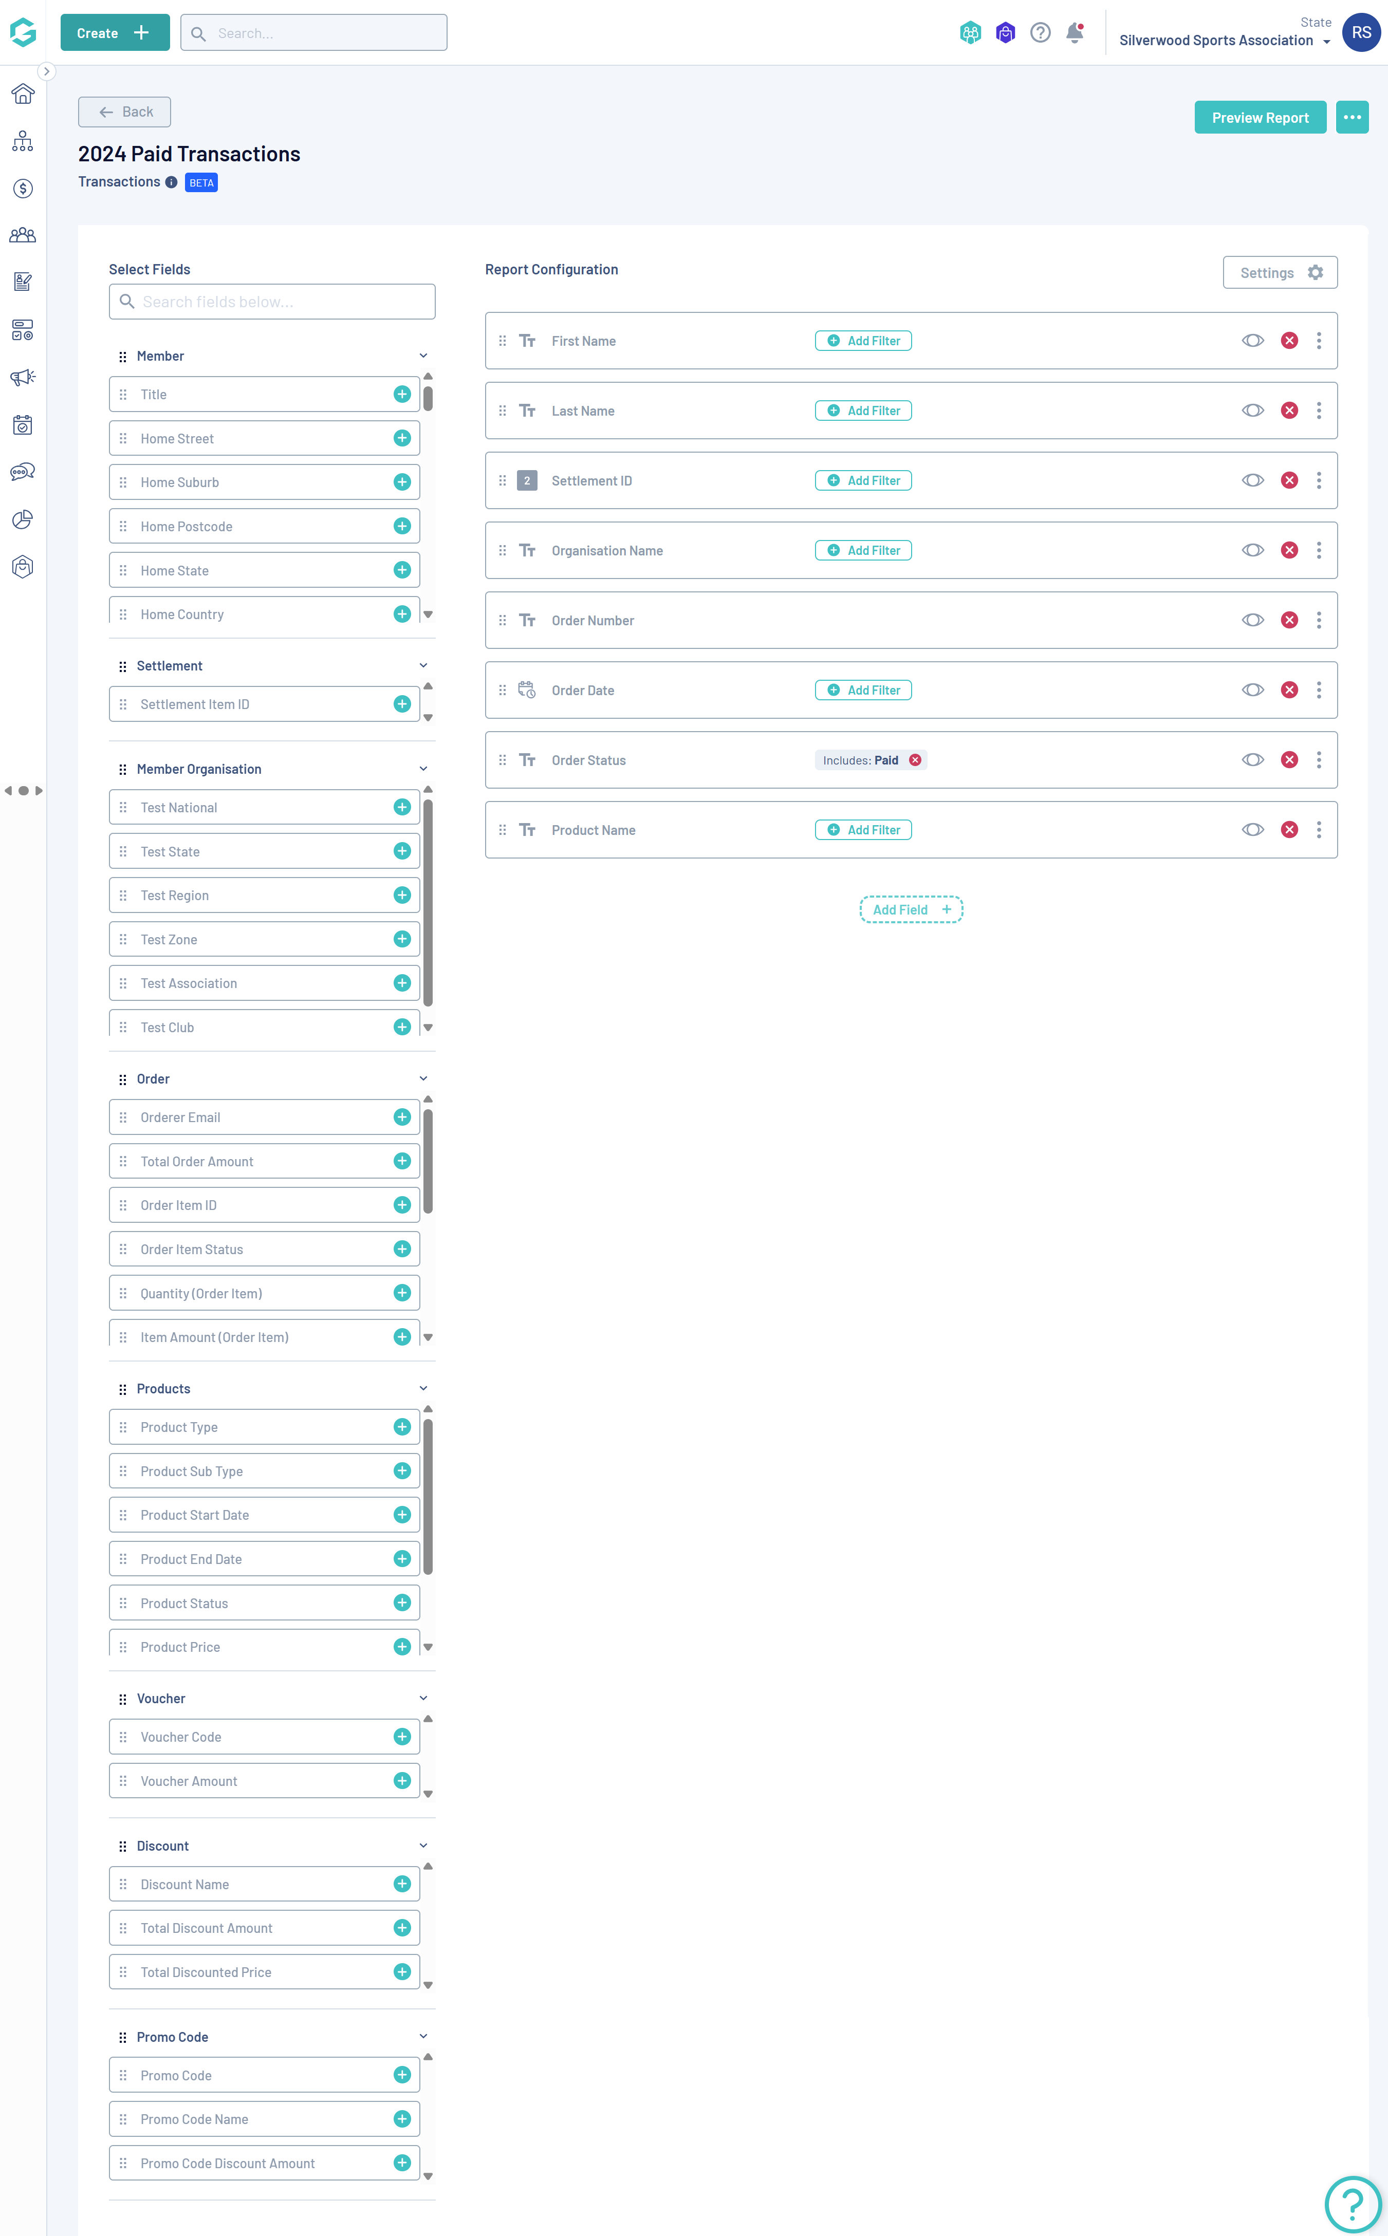
Task: Remove the Settlement ID field with red X
Action: pyautogui.click(x=1289, y=481)
